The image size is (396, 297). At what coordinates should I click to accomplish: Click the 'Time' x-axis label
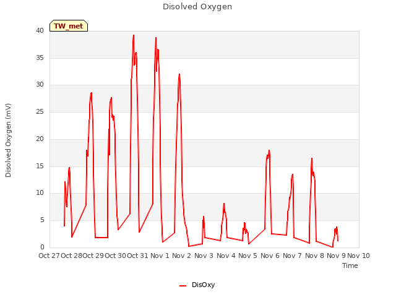pos(350,265)
